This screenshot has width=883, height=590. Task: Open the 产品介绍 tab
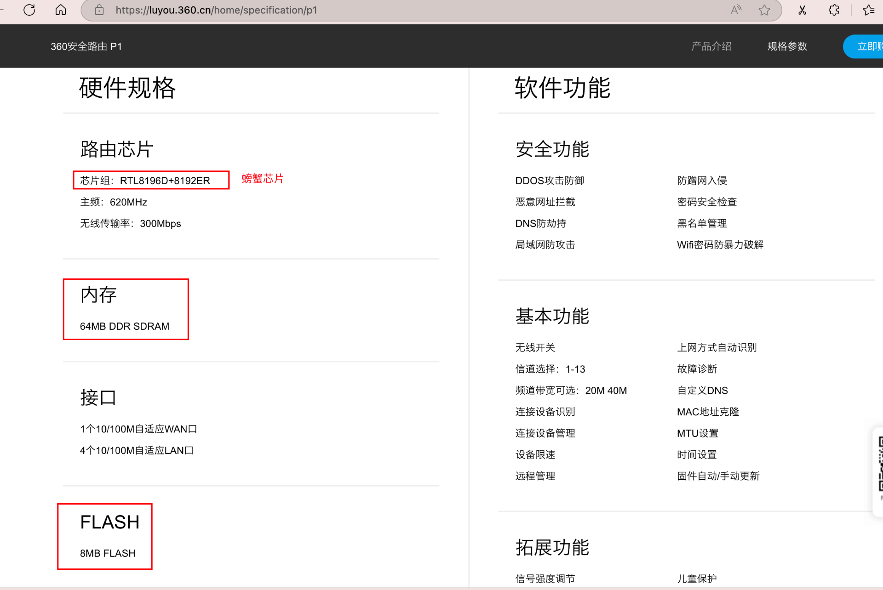[711, 46]
